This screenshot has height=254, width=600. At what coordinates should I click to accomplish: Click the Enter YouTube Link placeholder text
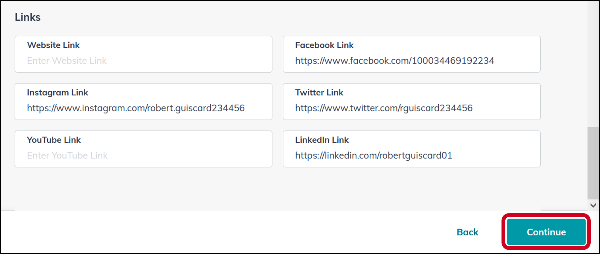pos(67,155)
